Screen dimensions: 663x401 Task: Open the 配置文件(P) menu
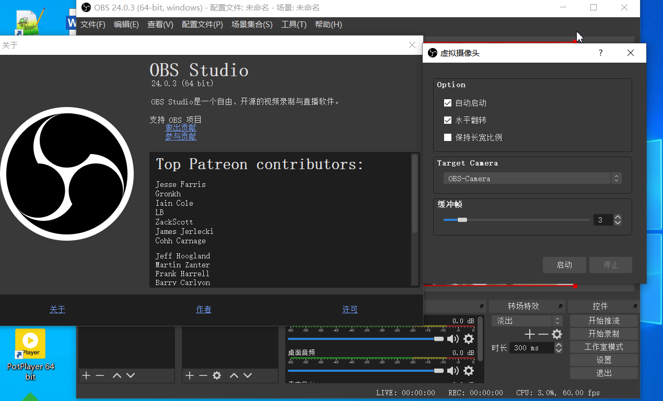[202, 25]
